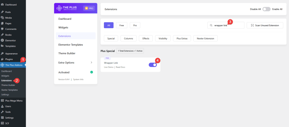Click The Plus logo in panel header
The height and width of the screenshot is (127, 289).
(67, 8)
